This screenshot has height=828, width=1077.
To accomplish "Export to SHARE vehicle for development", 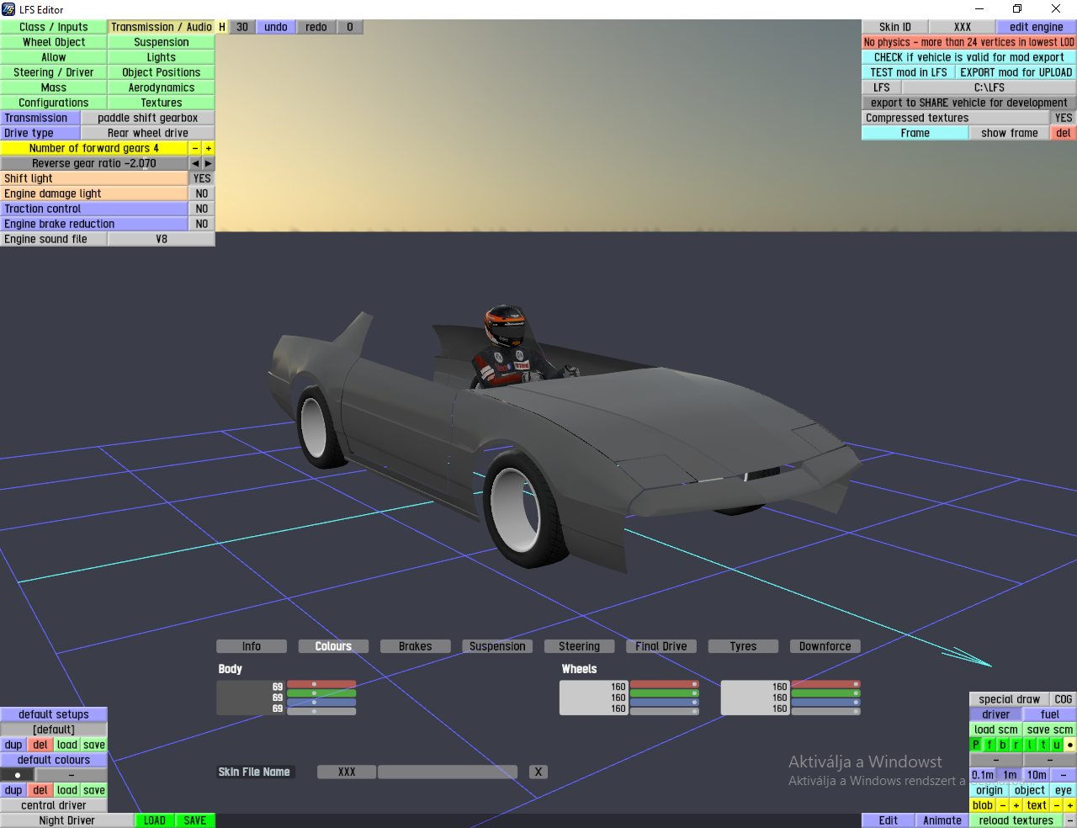I will click(x=969, y=103).
